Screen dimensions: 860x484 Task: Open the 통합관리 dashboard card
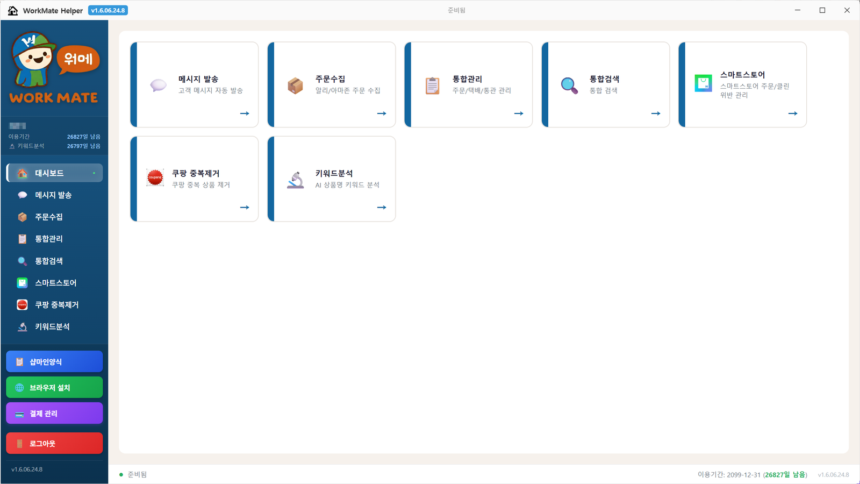[469, 84]
